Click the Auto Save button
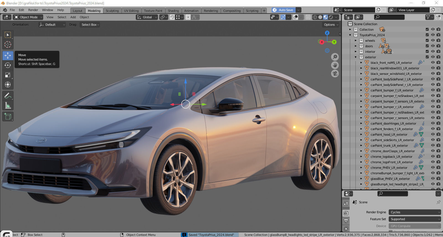443x237 pixels. (283, 10)
